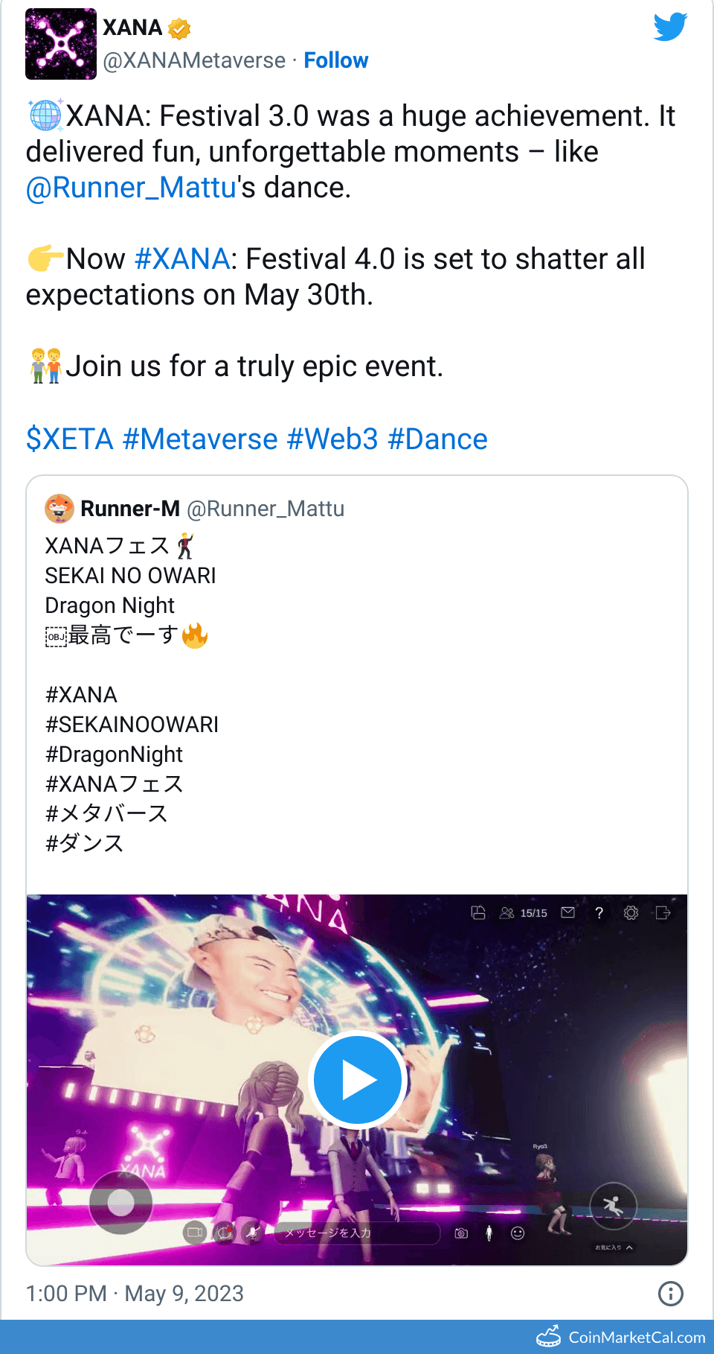Image resolution: width=714 pixels, height=1354 pixels.
Task: Click the emoji smiley icon
Action: [x=518, y=1233]
